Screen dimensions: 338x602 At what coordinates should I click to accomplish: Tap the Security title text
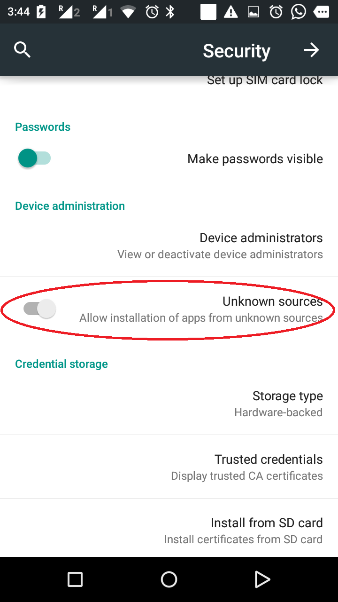tap(236, 51)
